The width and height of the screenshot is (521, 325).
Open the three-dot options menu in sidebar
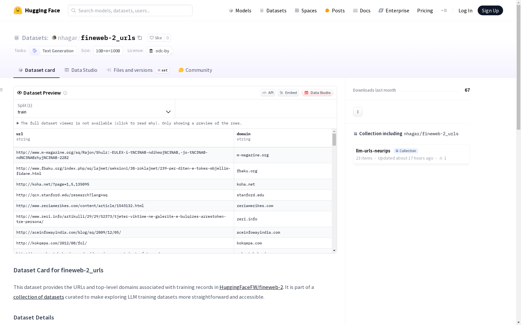358,111
